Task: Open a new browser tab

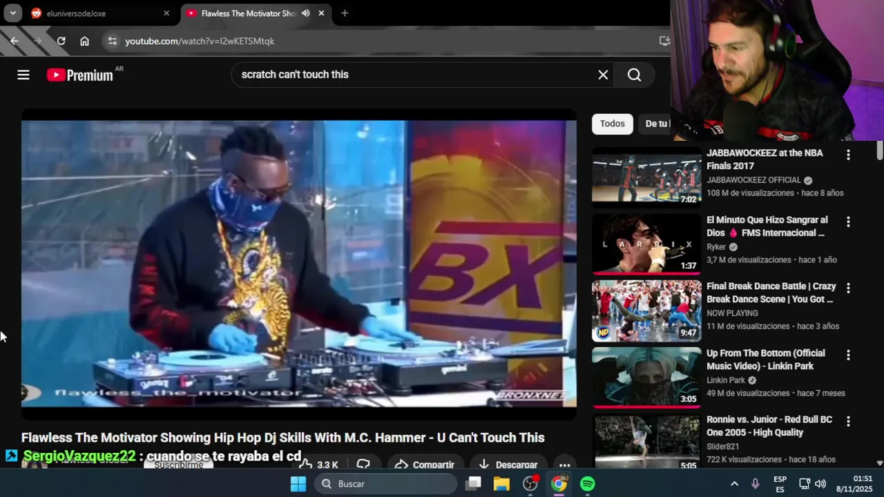Action: (345, 13)
